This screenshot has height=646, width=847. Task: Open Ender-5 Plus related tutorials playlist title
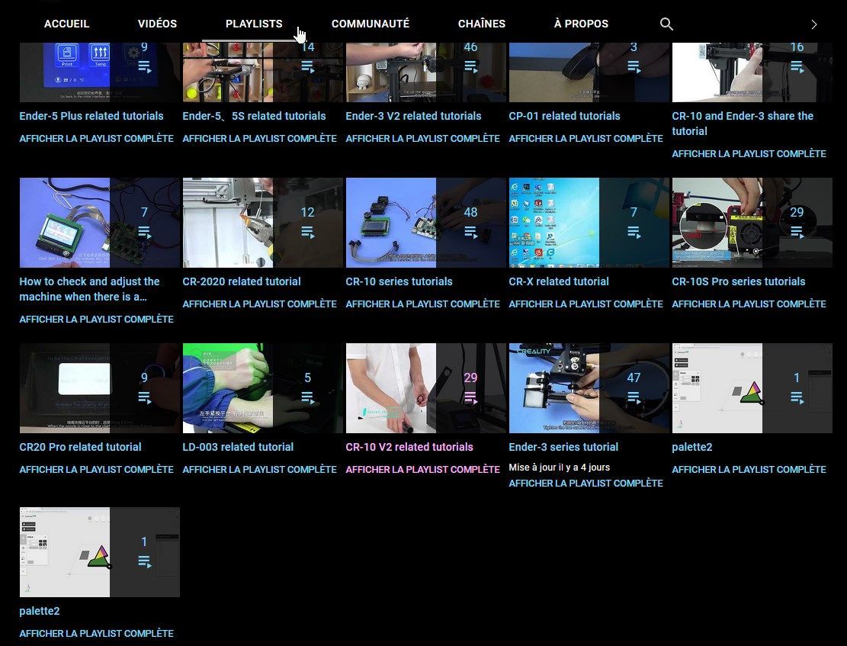click(91, 116)
